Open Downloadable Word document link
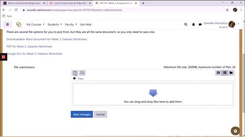This screenshot has width=245, height=137. pyautogui.click(x=47, y=39)
